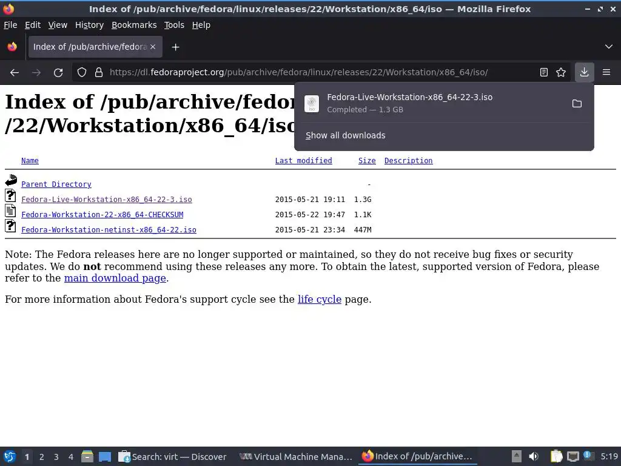Click the 2015-05-22 19:47 timestamp
This screenshot has height=466, width=621.
tap(310, 214)
